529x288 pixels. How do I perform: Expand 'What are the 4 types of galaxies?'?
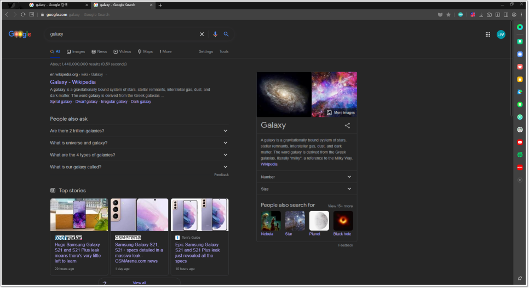pyautogui.click(x=139, y=155)
